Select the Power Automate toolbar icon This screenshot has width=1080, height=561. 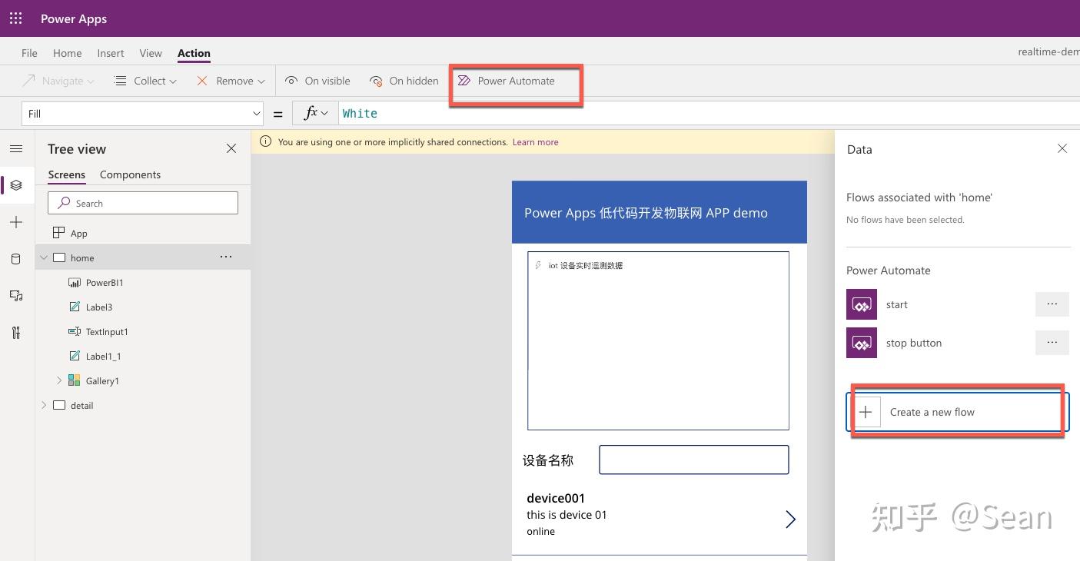point(464,80)
